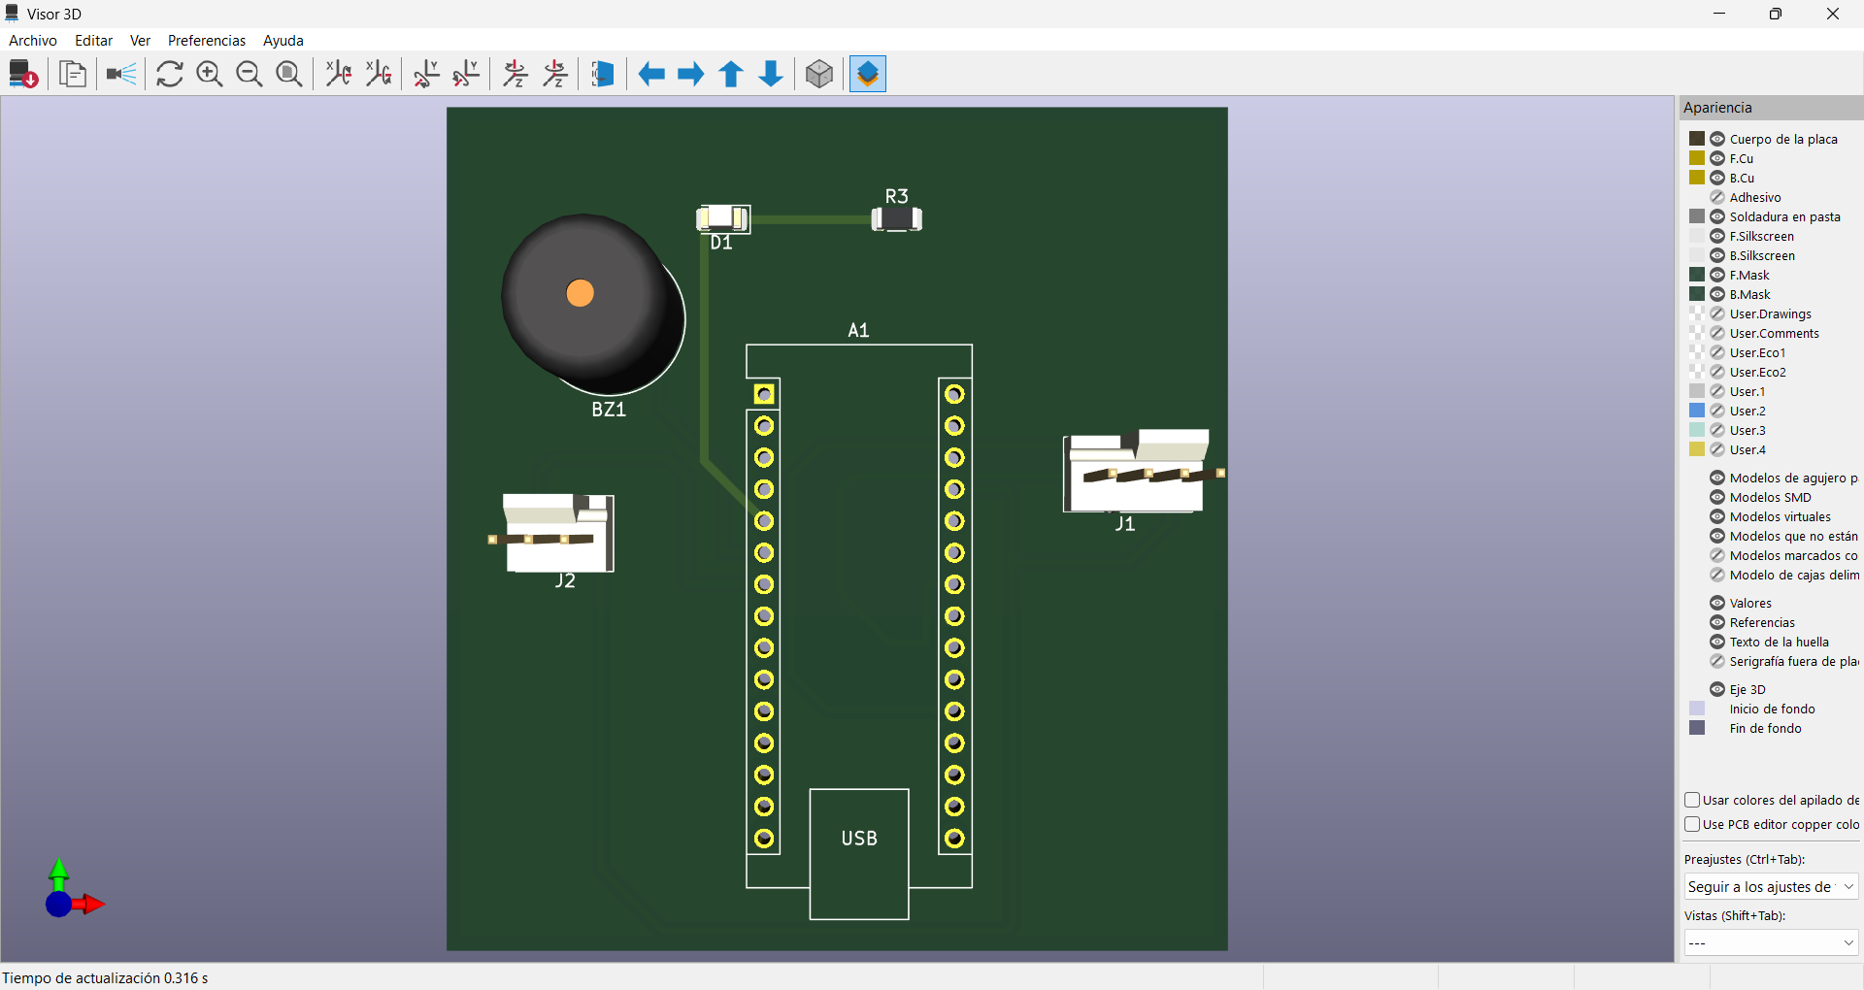
Task: Move board up with blue arrow icon
Action: pyautogui.click(x=731, y=74)
